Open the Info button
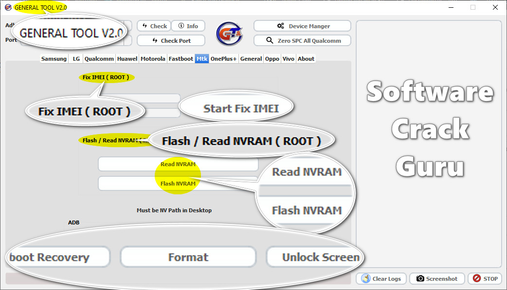The height and width of the screenshot is (290, 507). (x=188, y=26)
